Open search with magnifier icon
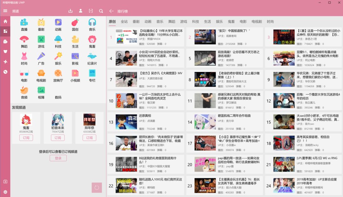This screenshot has height=197, width=343. tap(101, 11)
